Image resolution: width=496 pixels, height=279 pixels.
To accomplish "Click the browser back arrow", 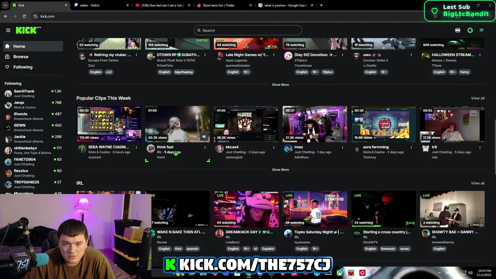I will 5,16.
